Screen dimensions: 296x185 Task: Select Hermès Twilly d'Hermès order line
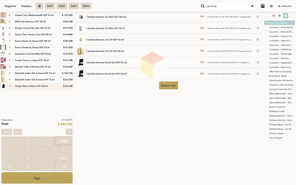click(37, 67)
